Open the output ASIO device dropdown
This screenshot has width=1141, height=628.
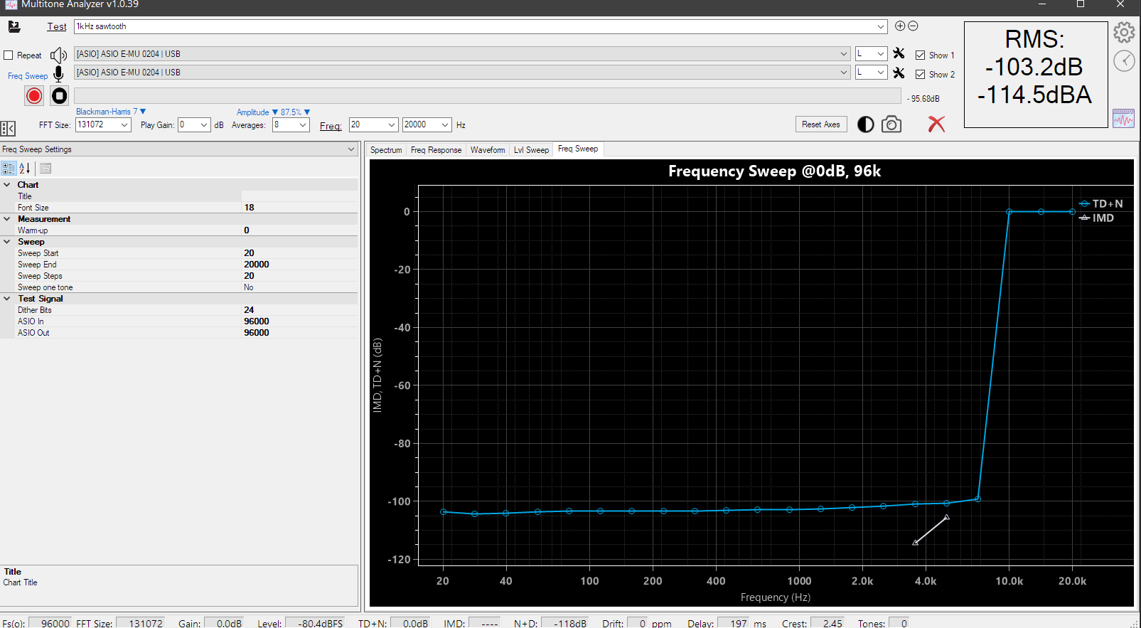[844, 53]
